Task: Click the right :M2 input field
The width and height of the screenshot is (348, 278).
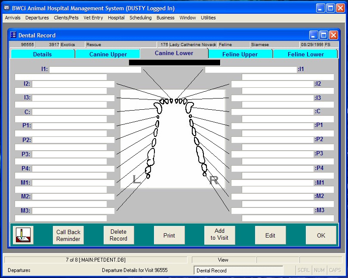Action: pos(272,197)
